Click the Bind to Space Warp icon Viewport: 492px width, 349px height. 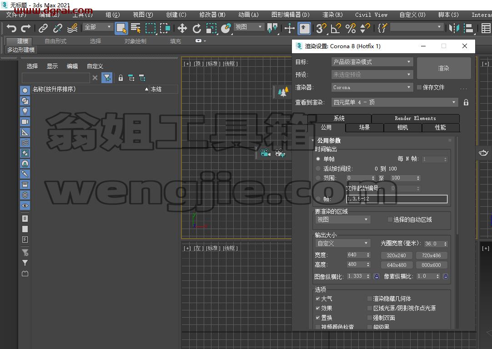72,28
